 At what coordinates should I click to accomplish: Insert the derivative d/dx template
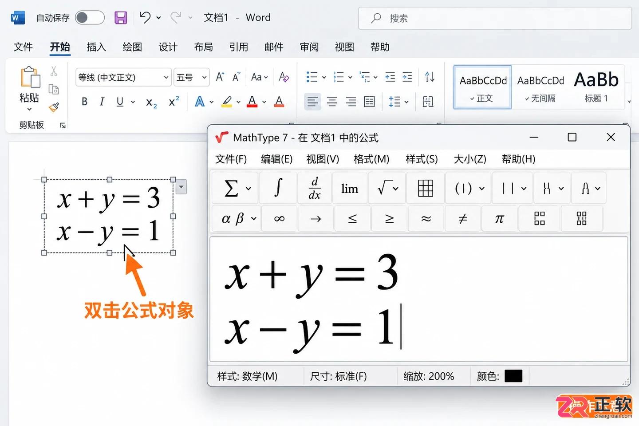point(315,188)
